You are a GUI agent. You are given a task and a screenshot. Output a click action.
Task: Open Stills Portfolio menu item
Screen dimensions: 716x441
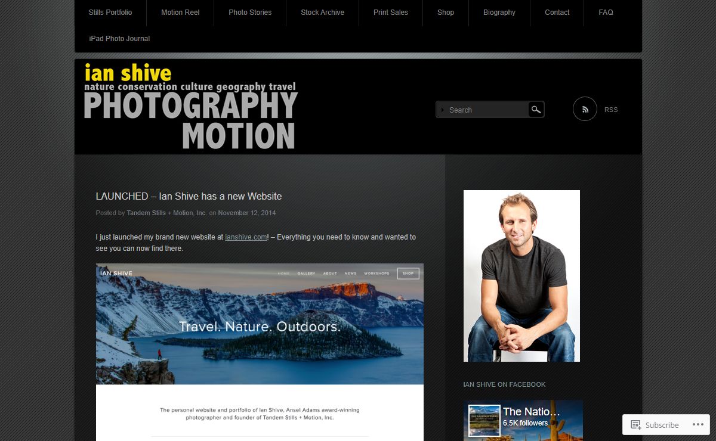[x=110, y=13]
